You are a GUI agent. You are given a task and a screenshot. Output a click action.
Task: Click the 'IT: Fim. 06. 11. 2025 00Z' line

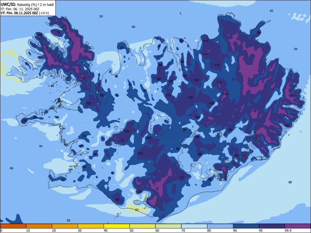point(20,9)
